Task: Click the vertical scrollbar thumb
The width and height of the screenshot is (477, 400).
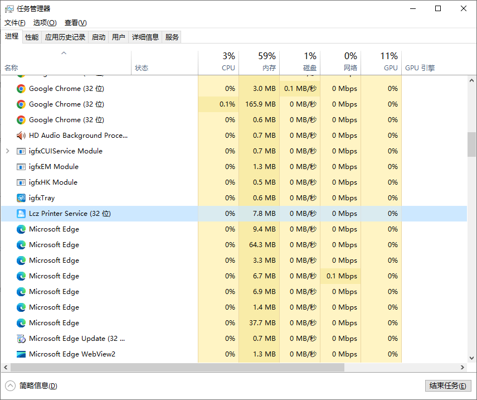Action: (x=471, y=144)
